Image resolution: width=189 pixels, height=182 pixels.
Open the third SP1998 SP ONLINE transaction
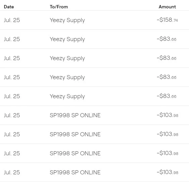94,153
